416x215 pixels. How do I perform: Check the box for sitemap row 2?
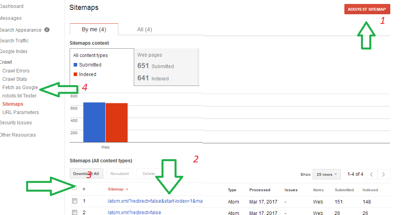(x=74, y=212)
